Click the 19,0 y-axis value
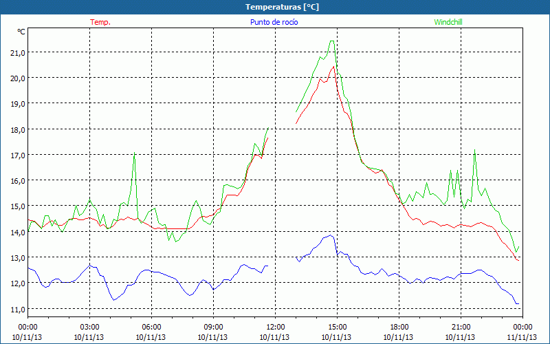This screenshot has width=550, height=344. click(x=17, y=104)
